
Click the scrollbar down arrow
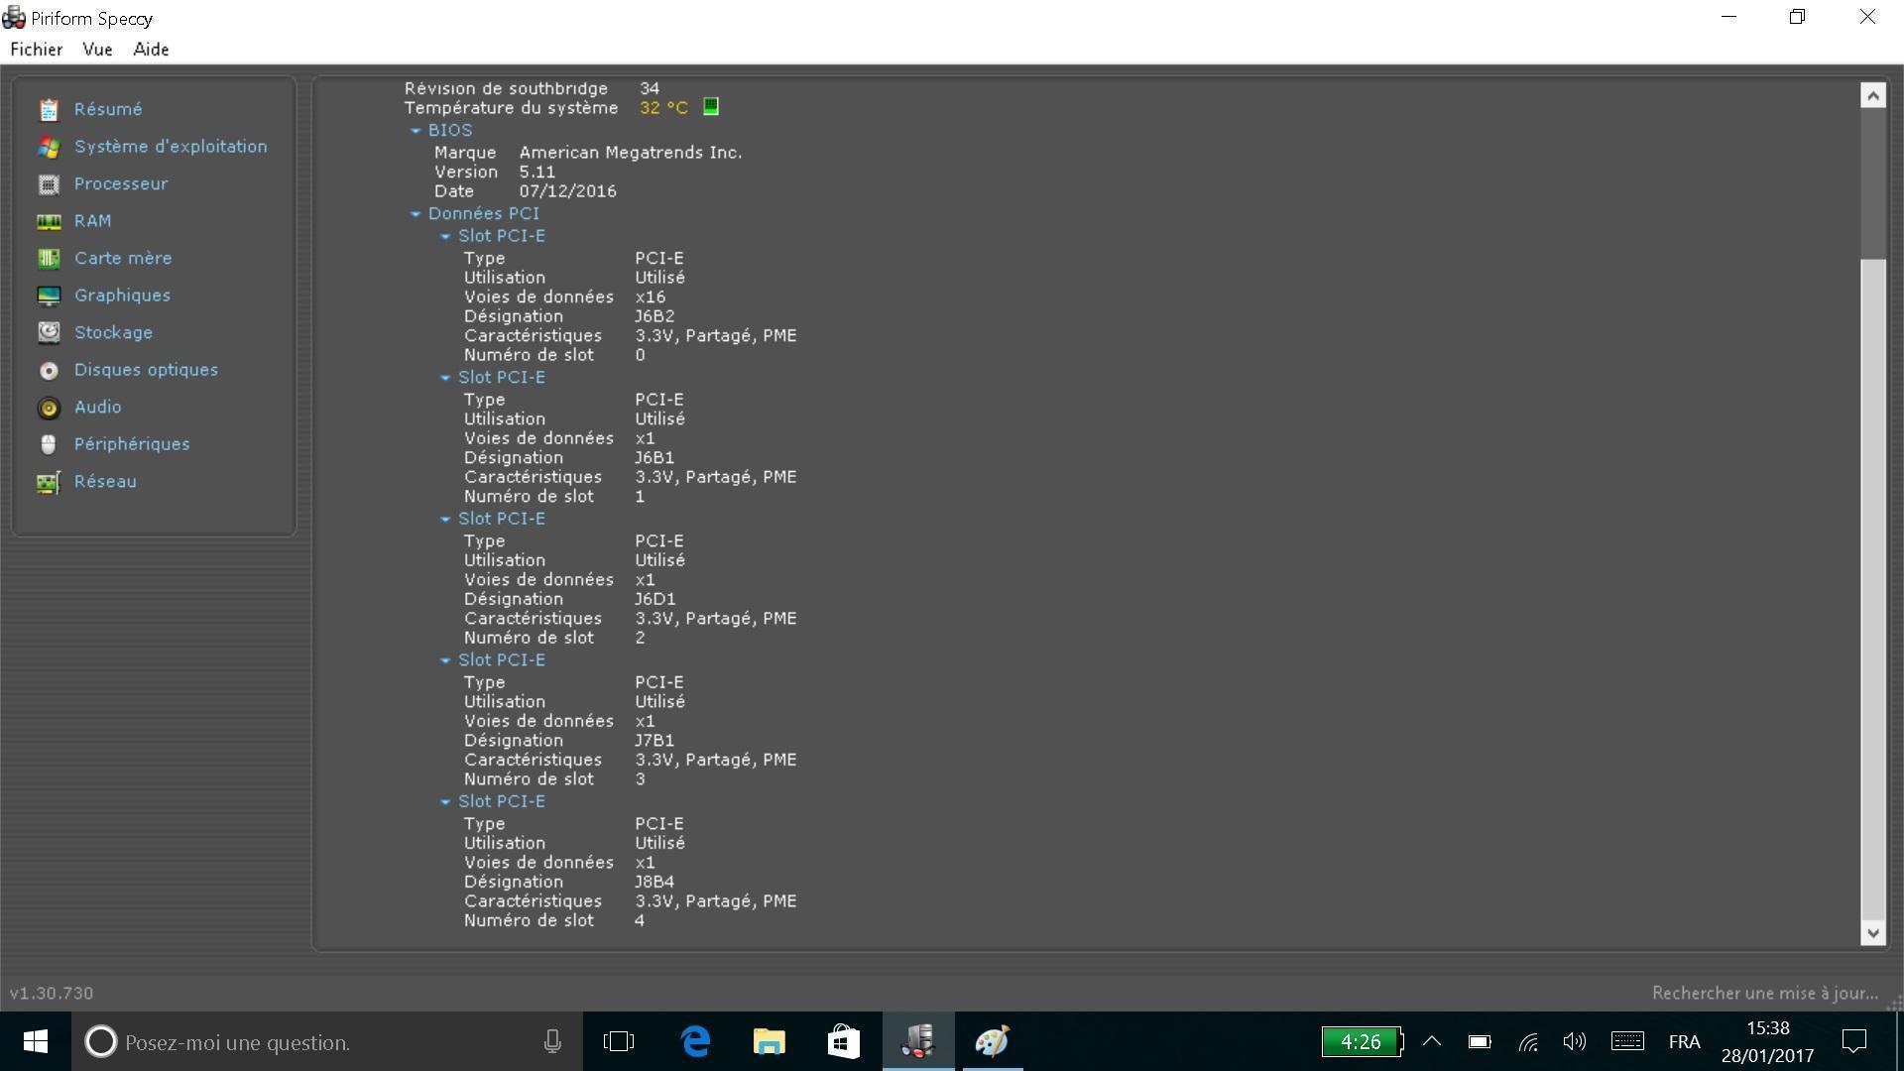tap(1872, 932)
